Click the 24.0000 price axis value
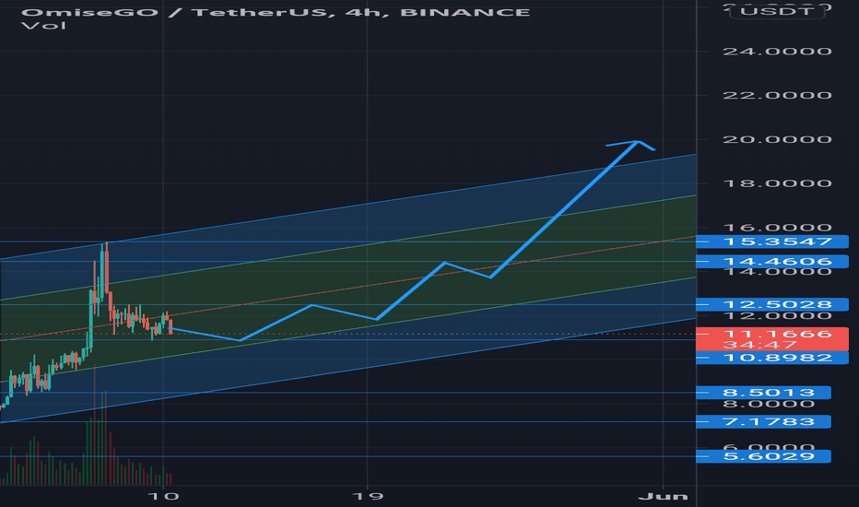Viewport: 859px width, 507px height. tap(777, 52)
